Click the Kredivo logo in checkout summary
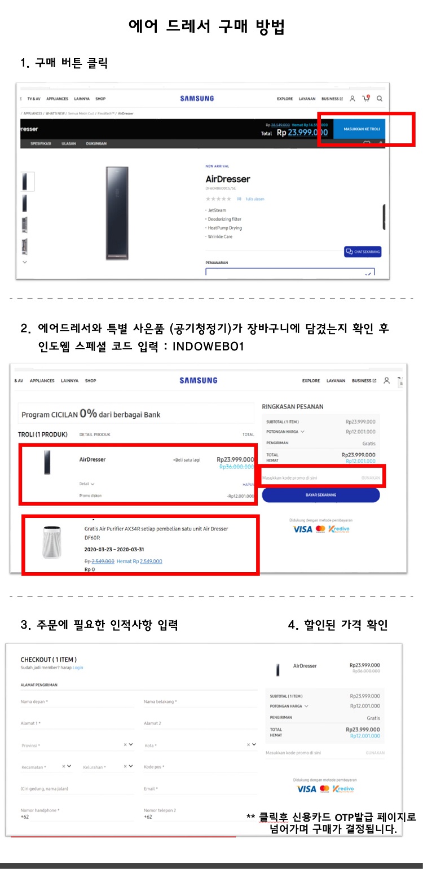This screenshot has height=869, width=423. point(343,788)
